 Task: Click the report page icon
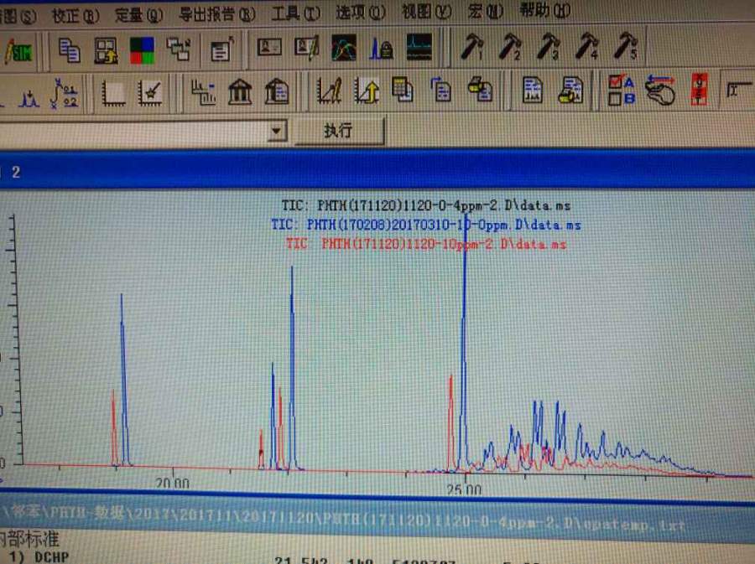coord(532,90)
